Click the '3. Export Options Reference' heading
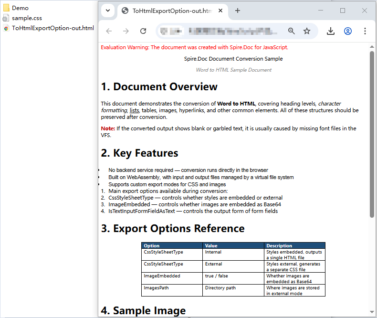Image resolution: width=377 pixels, height=318 pixels. pyautogui.click(x=173, y=229)
